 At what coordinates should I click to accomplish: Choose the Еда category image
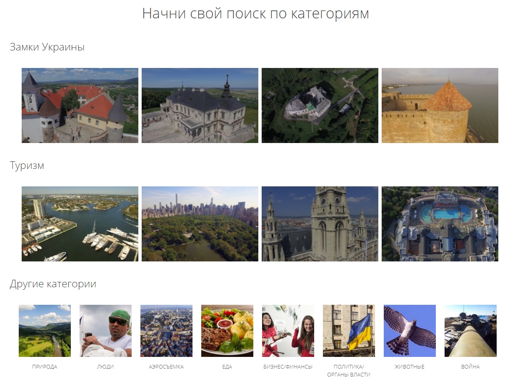pos(227,331)
